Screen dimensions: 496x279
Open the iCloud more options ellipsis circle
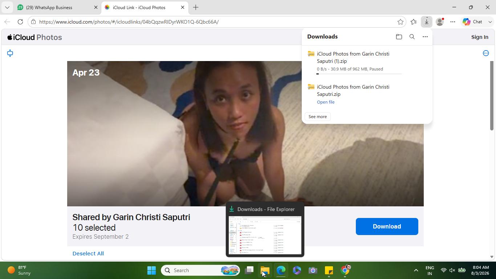point(485,53)
